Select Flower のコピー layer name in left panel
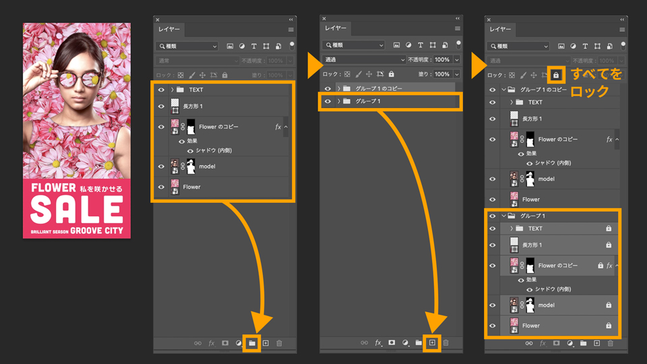The image size is (647, 364). tap(218, 127)
